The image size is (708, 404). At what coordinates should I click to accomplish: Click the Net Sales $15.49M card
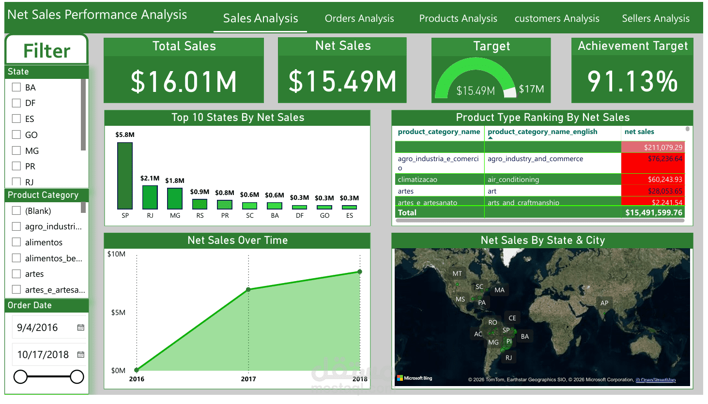342,70
